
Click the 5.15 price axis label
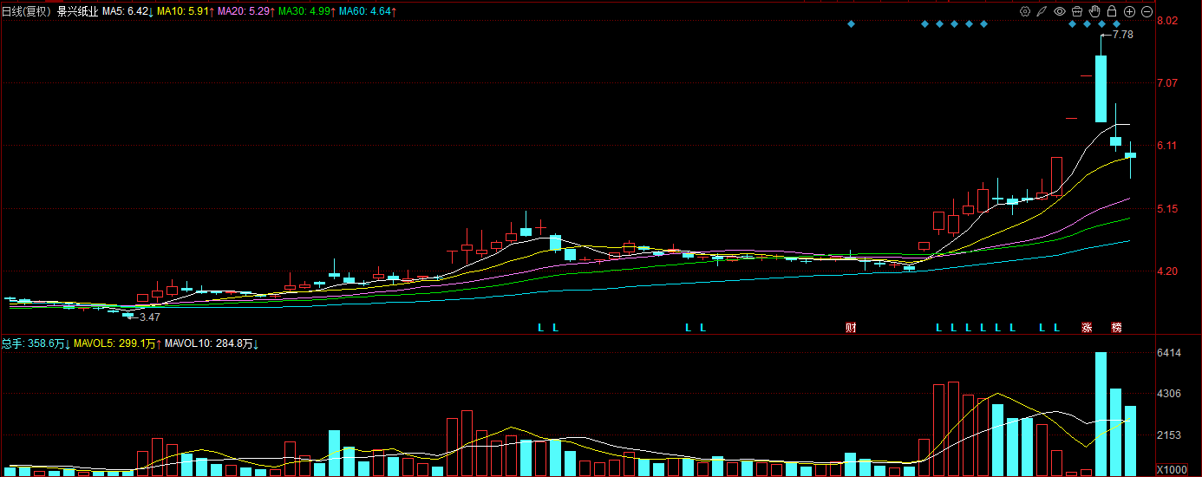point(1168,209)
